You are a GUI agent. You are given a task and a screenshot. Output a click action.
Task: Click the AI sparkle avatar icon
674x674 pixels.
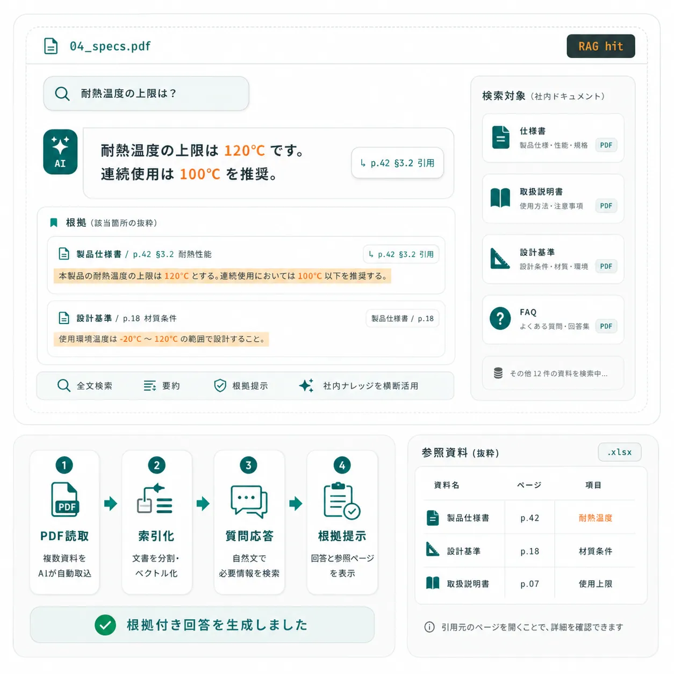tap(60, 152)
